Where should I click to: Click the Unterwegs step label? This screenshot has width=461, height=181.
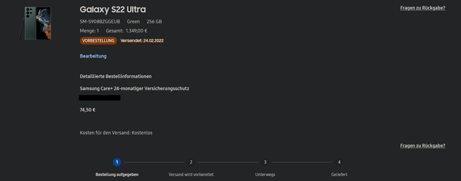(x=265, y=174)
